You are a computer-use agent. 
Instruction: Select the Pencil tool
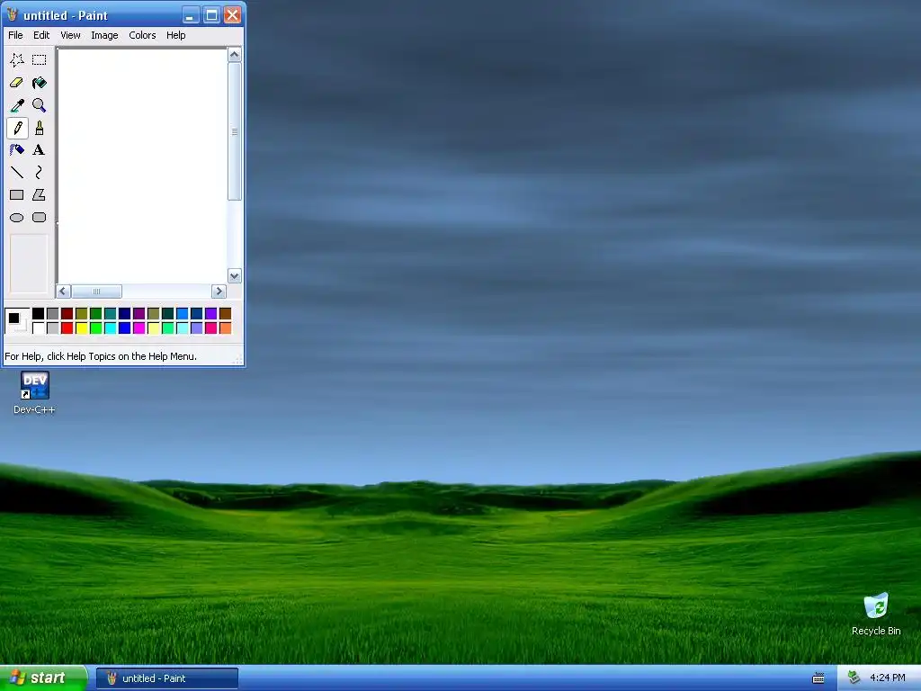17,128
